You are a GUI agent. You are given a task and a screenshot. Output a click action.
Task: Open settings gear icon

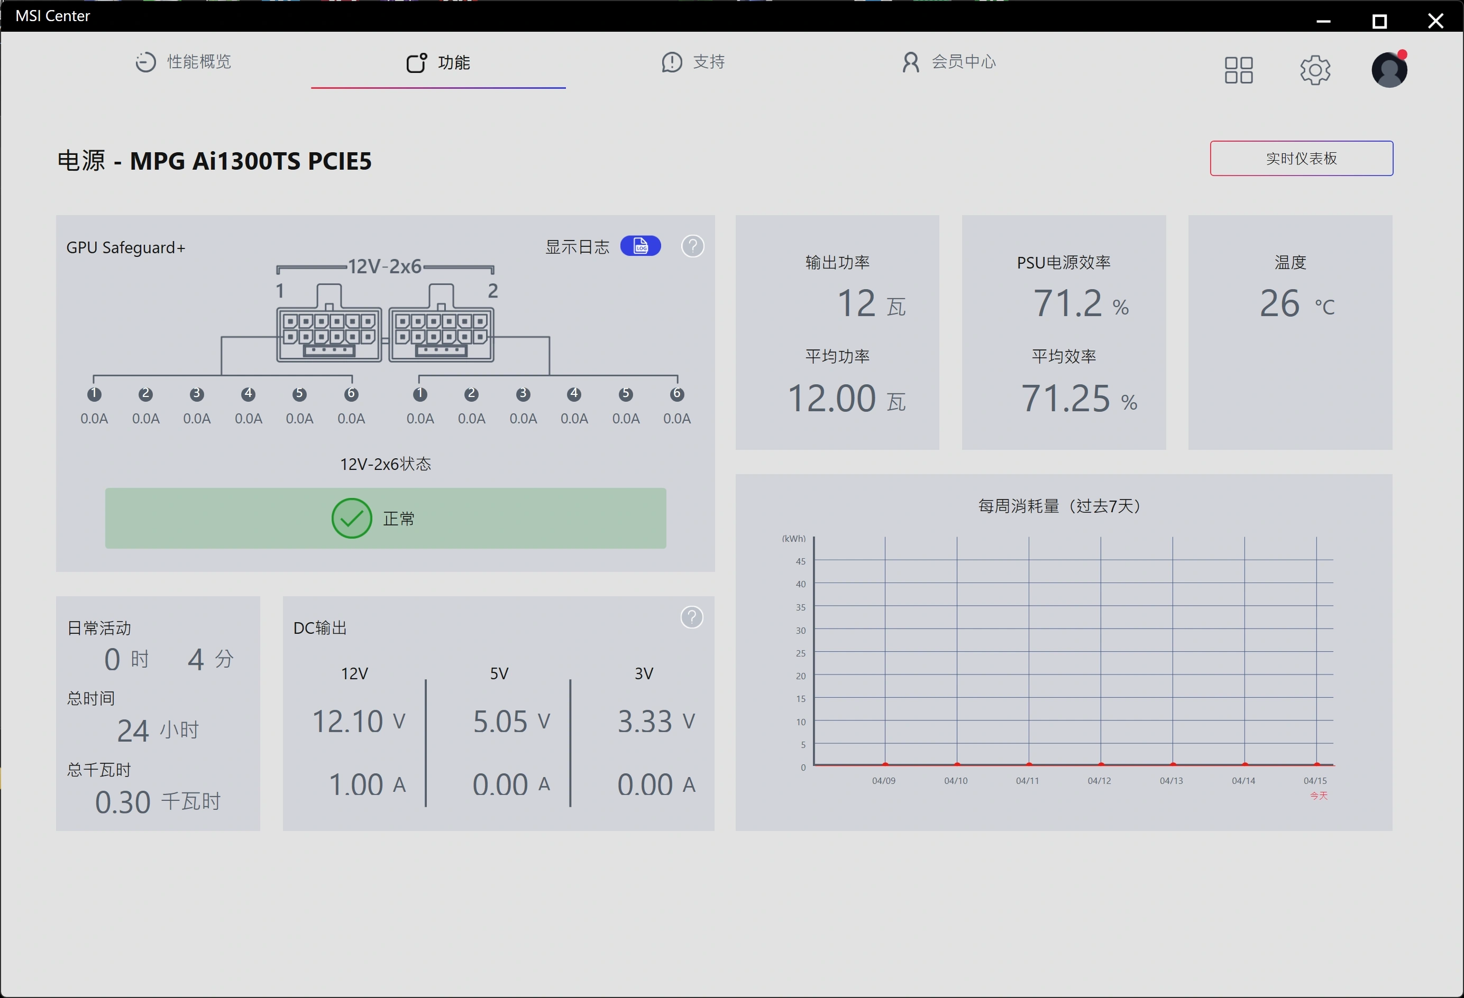tap(1315, 70)
